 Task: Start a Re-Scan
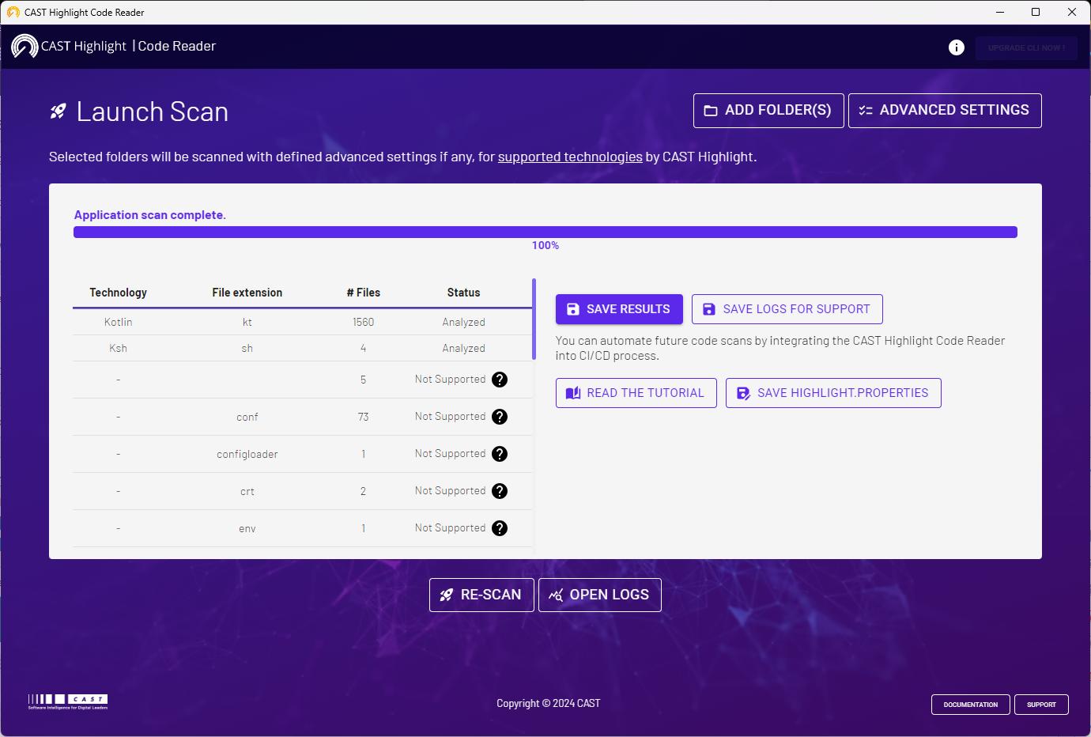(481, 595)
